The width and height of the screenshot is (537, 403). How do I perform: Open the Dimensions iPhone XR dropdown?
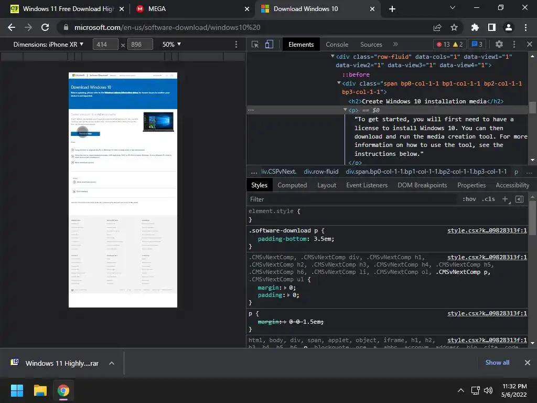click(x=48, y=44)
